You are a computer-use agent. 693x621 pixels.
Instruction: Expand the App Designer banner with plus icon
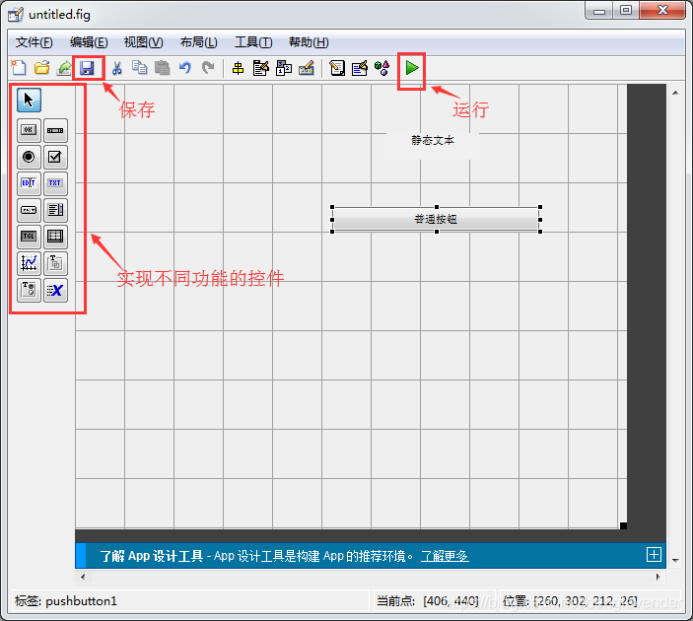[654, 554]
